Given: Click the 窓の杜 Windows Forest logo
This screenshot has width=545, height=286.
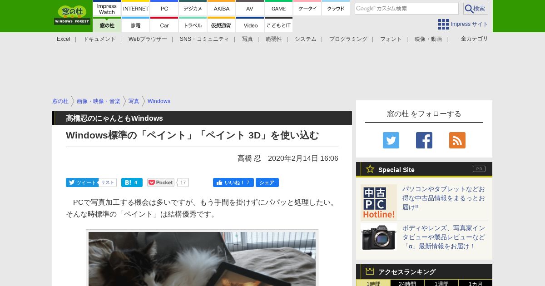Looking at the screenshot, I should click(72, 15).
